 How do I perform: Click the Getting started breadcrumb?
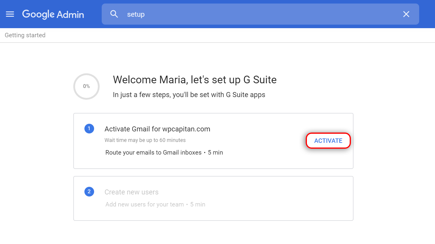pyautogui.click(x=25, y=35)
